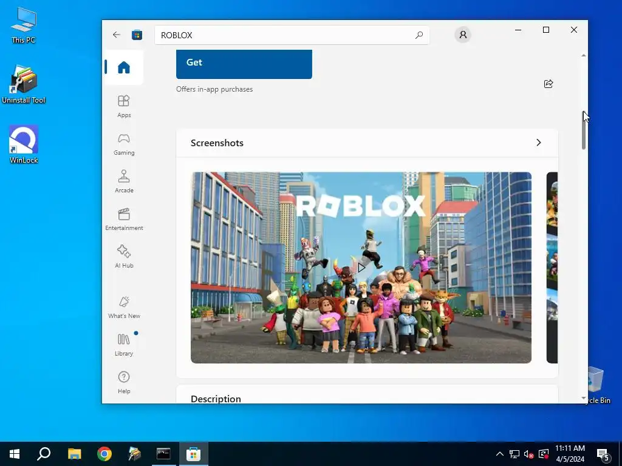The width and height of the screenshot is (622, 466).
Task: Click the Microsoft Store logo icon
Action: point(137,35)
